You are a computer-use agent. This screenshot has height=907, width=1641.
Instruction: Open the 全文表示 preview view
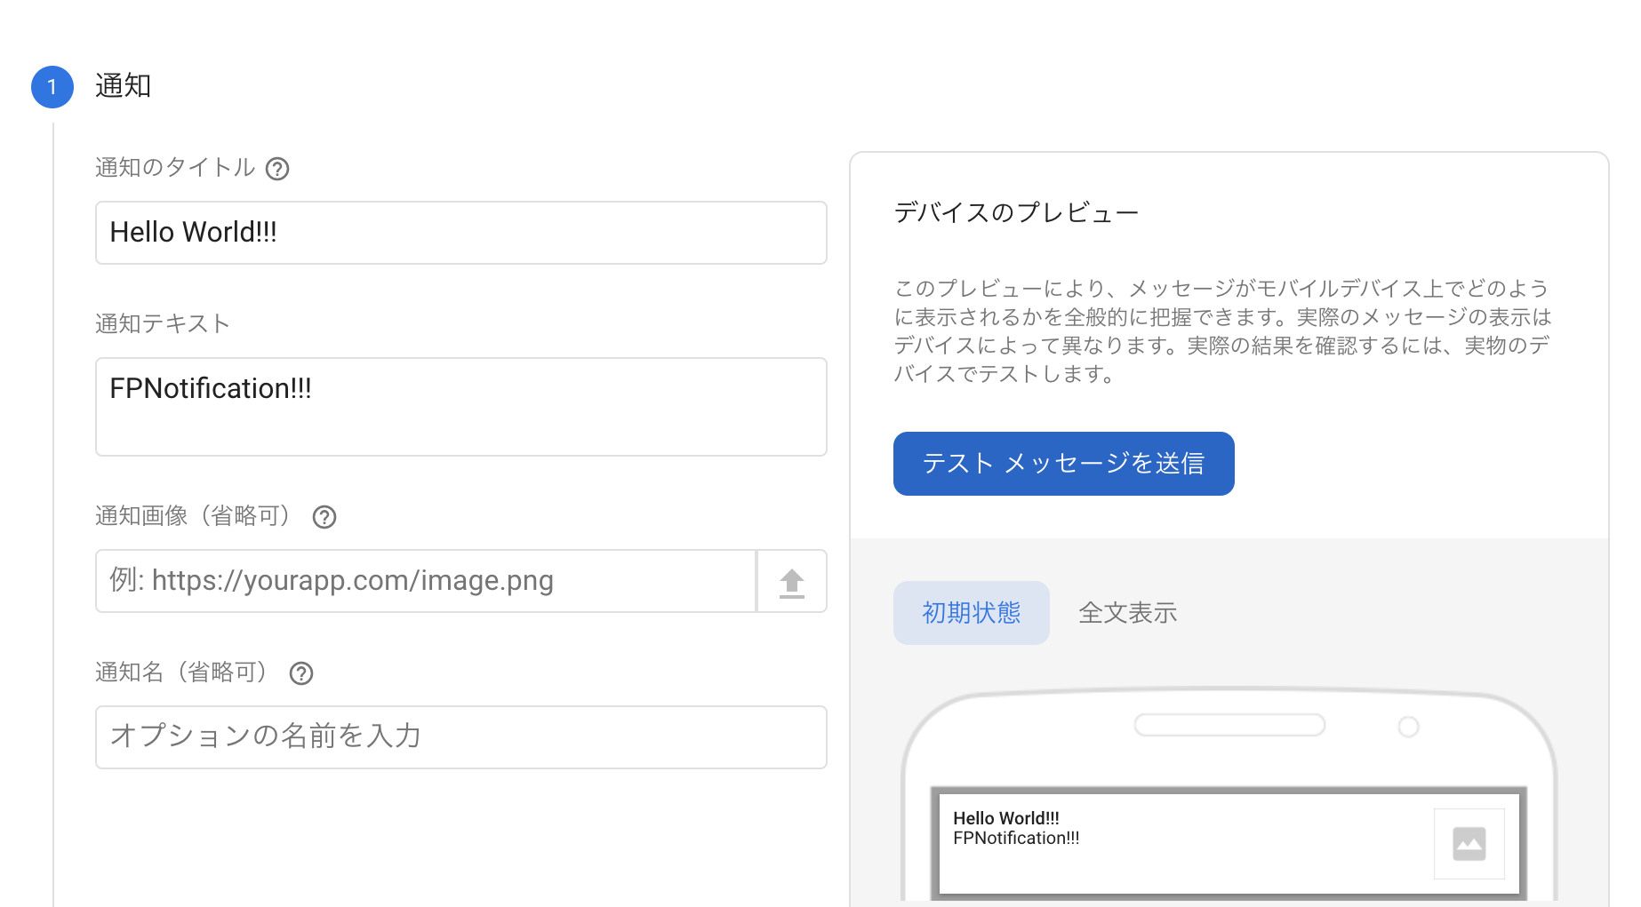coord(1127,612)
